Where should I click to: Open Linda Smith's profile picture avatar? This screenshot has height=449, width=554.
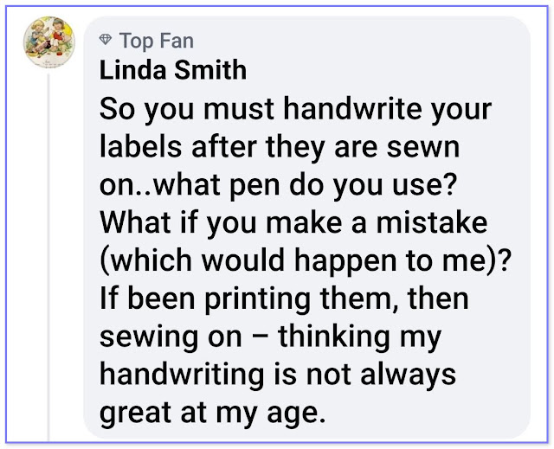pos(49,42)
